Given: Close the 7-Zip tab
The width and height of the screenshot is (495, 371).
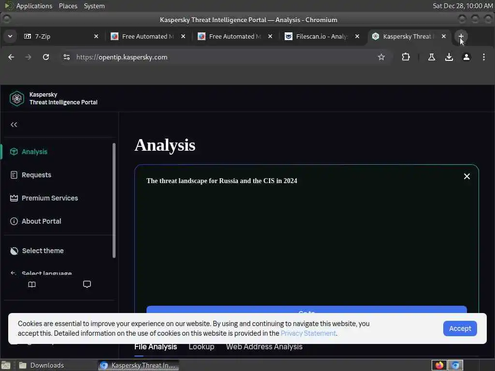Looking at the screenshot, I should coord(96,36).
